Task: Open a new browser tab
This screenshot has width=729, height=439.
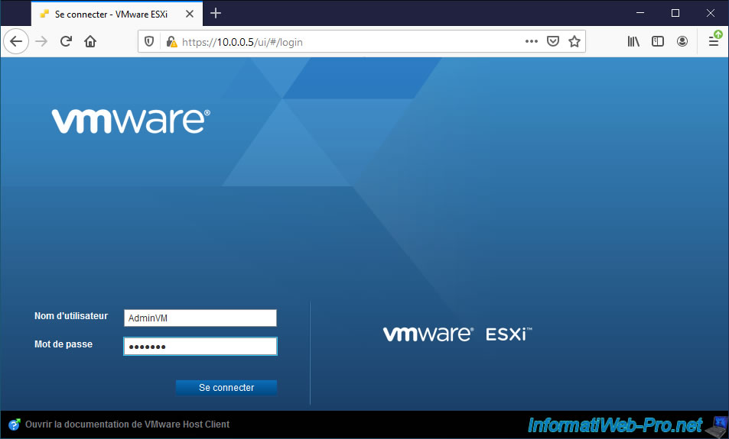Action: 216,13
